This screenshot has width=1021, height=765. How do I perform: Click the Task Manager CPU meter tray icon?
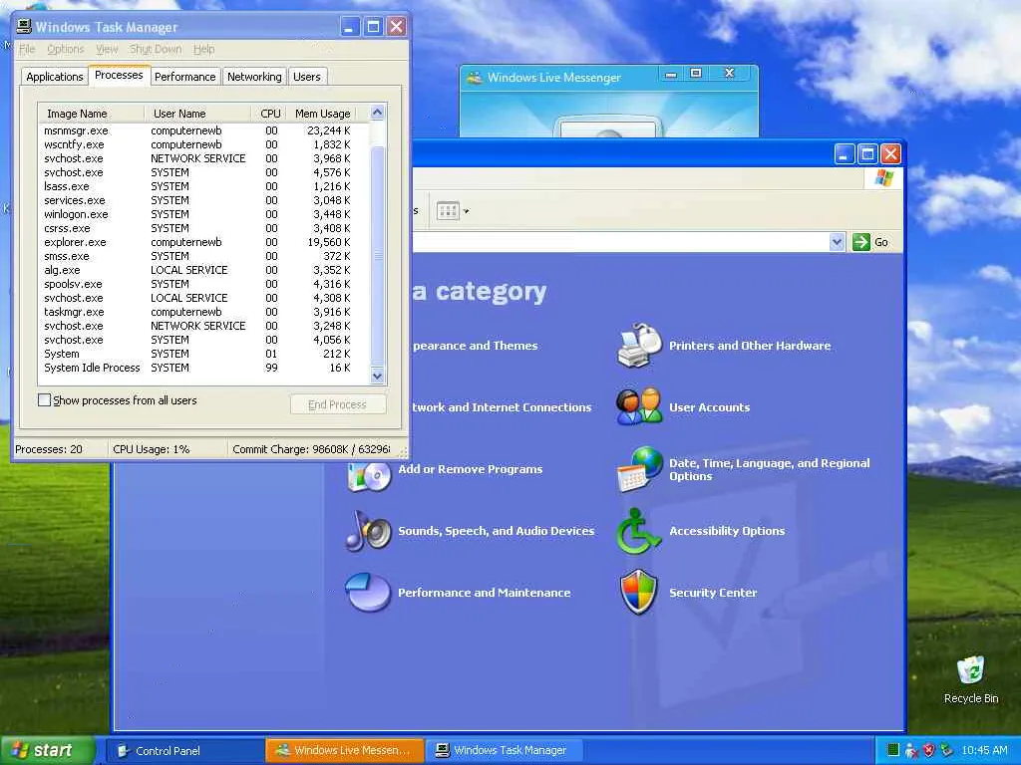pos(893,750)
